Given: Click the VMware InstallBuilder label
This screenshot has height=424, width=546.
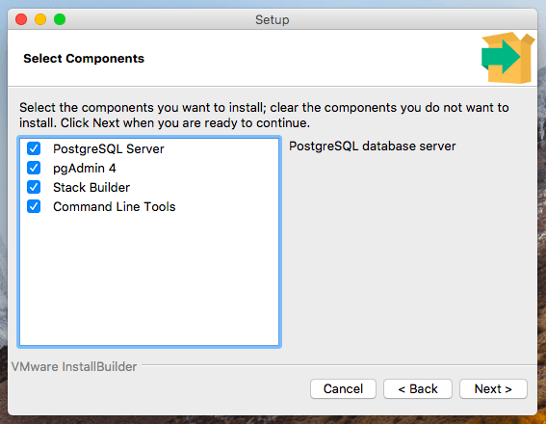Looking at the screenshot, I should pos(74,366).
